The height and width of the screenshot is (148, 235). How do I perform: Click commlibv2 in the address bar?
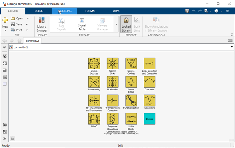21,47
